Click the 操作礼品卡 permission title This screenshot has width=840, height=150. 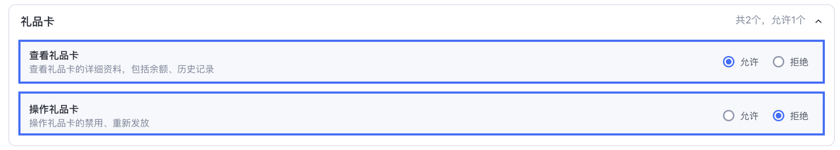pyautogui.click(x=54, y=109)
